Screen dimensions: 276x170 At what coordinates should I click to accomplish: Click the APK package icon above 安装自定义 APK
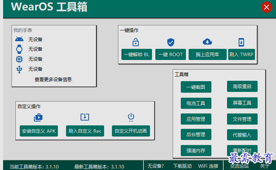click(38, 117)
